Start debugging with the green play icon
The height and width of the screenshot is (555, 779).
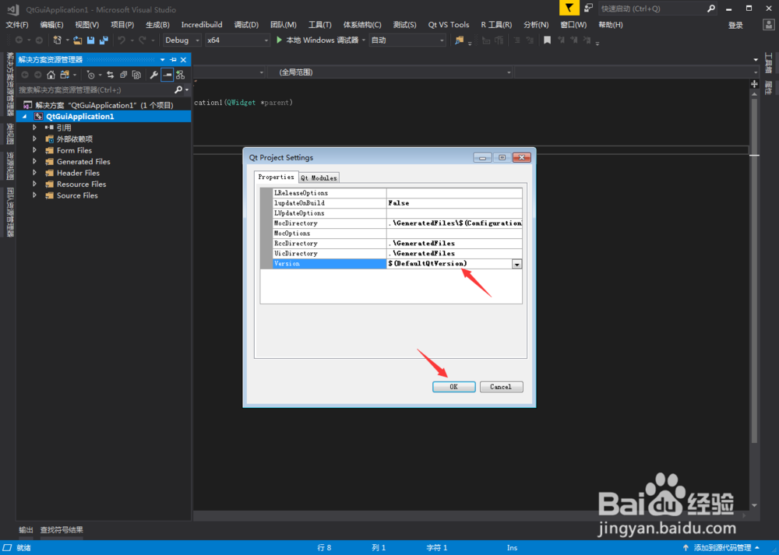coord(279,40)
